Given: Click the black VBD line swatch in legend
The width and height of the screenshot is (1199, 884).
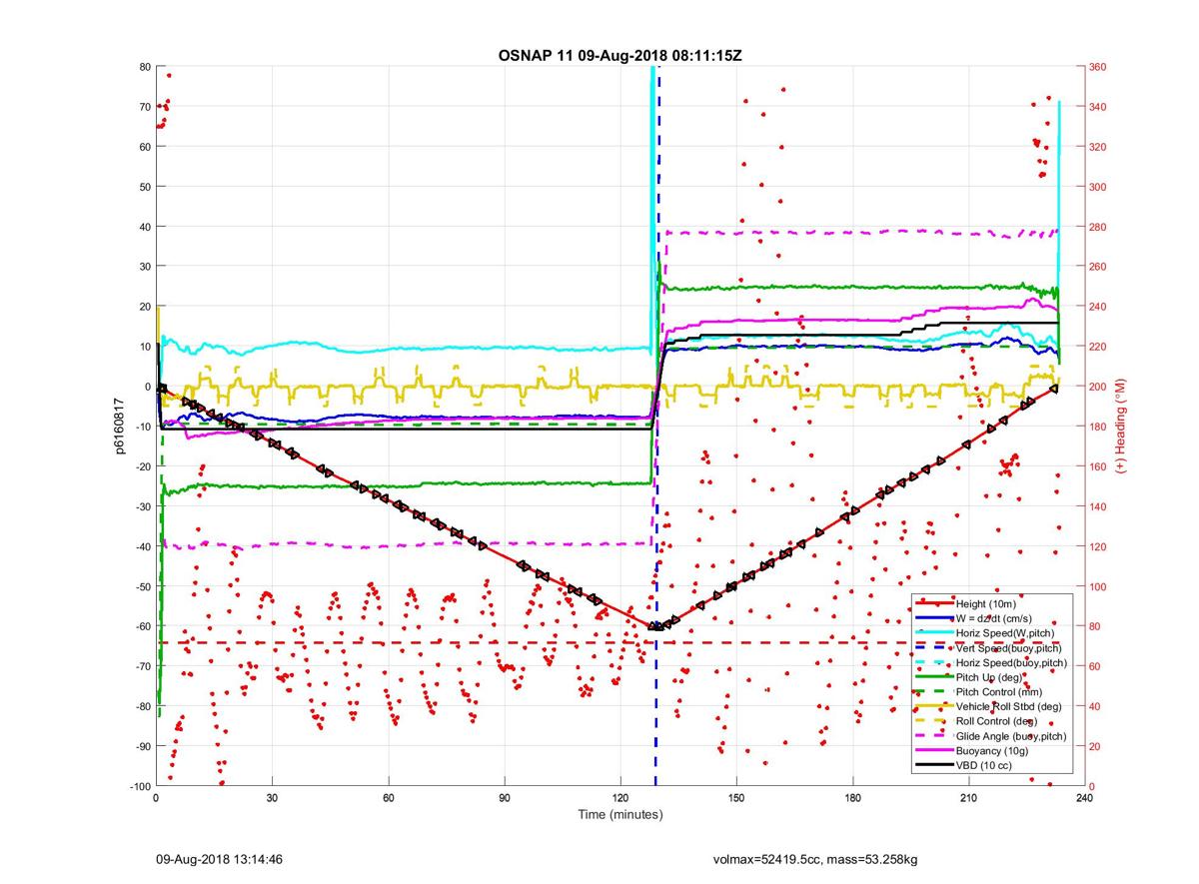Looking at the screenshot, I should coord(934,766).
